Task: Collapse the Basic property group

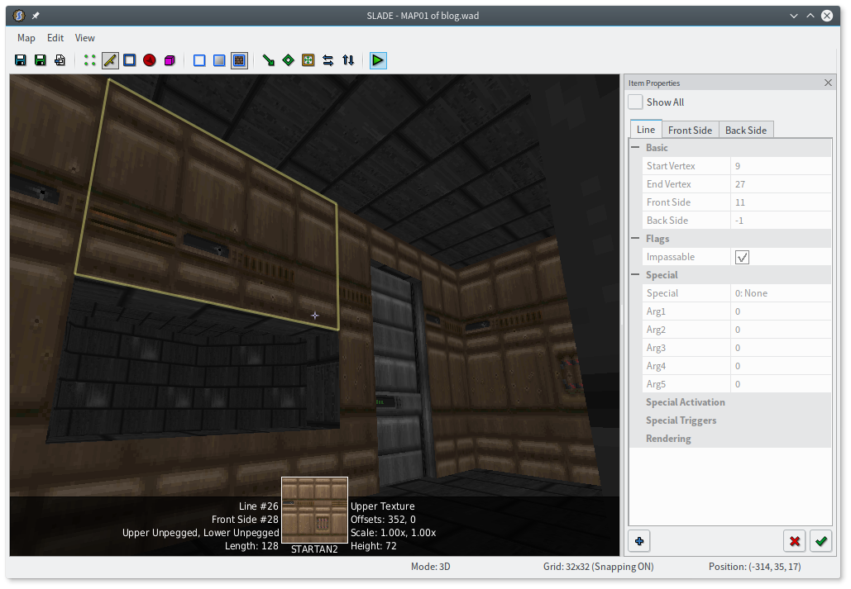Action: coord(635,148)
